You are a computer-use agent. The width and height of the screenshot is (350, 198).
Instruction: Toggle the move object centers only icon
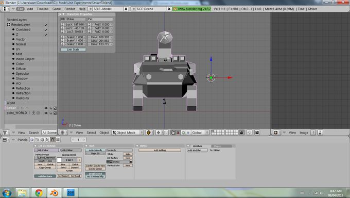(166, 133)
